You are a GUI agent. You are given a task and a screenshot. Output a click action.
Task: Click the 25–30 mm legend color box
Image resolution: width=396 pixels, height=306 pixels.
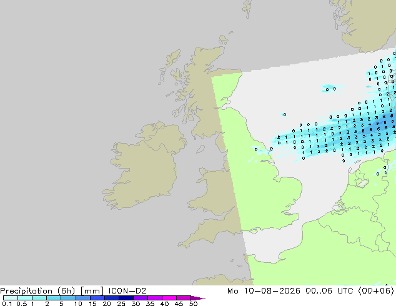tap(126, 298)
